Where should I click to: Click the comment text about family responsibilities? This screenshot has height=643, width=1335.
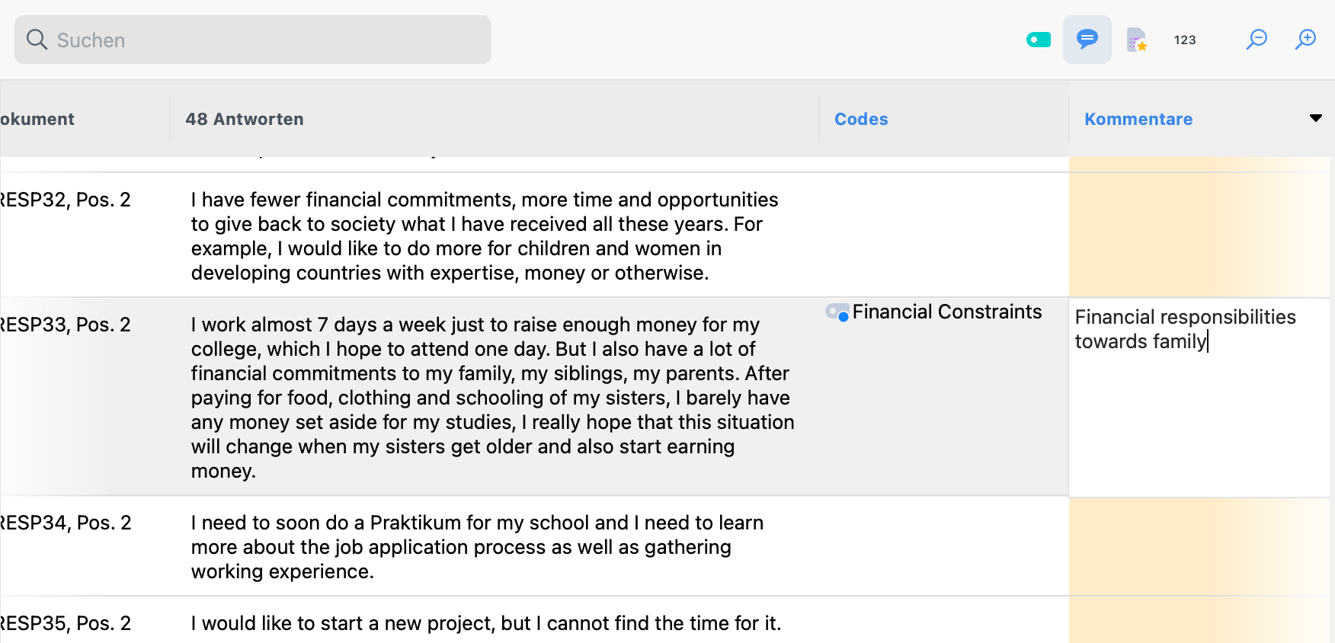coord(1185,329)
